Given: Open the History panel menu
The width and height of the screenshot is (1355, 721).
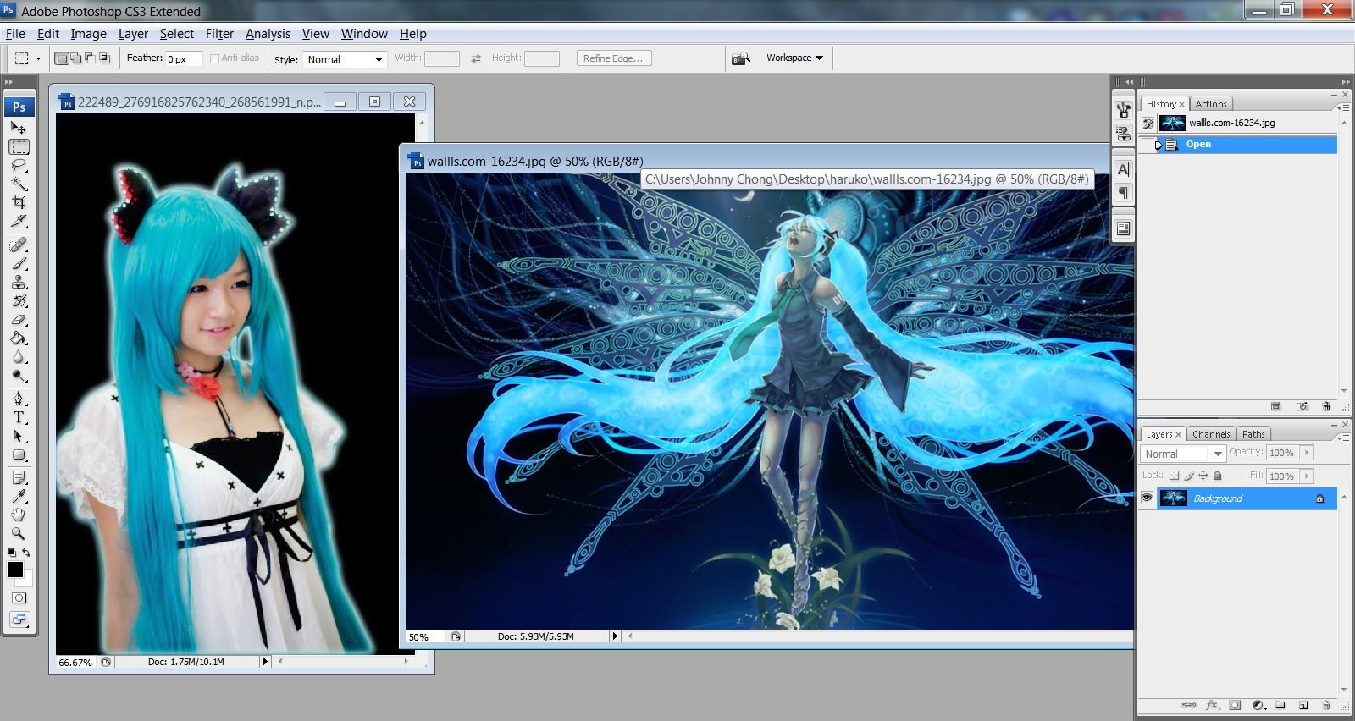Looking at the screenshot, I should 1342,107.
